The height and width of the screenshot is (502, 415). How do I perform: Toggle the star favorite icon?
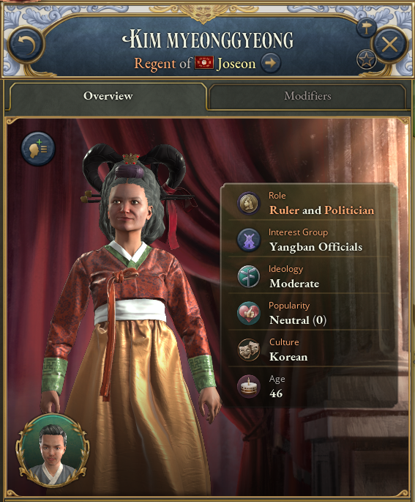click(x=366, y=59)
